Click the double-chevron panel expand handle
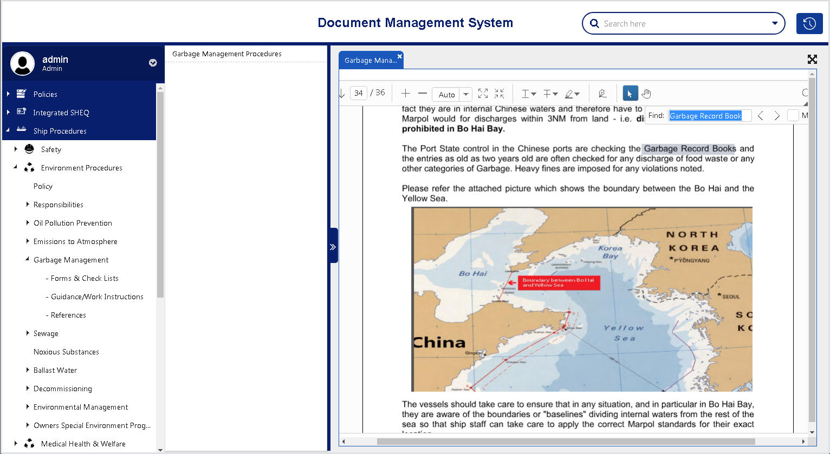Viewport: 830px width, 454px height. pos(333,246)
